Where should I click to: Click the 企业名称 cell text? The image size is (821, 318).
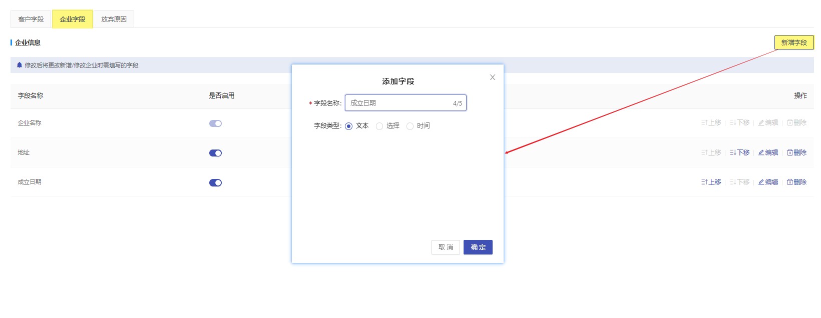(30, 123)
